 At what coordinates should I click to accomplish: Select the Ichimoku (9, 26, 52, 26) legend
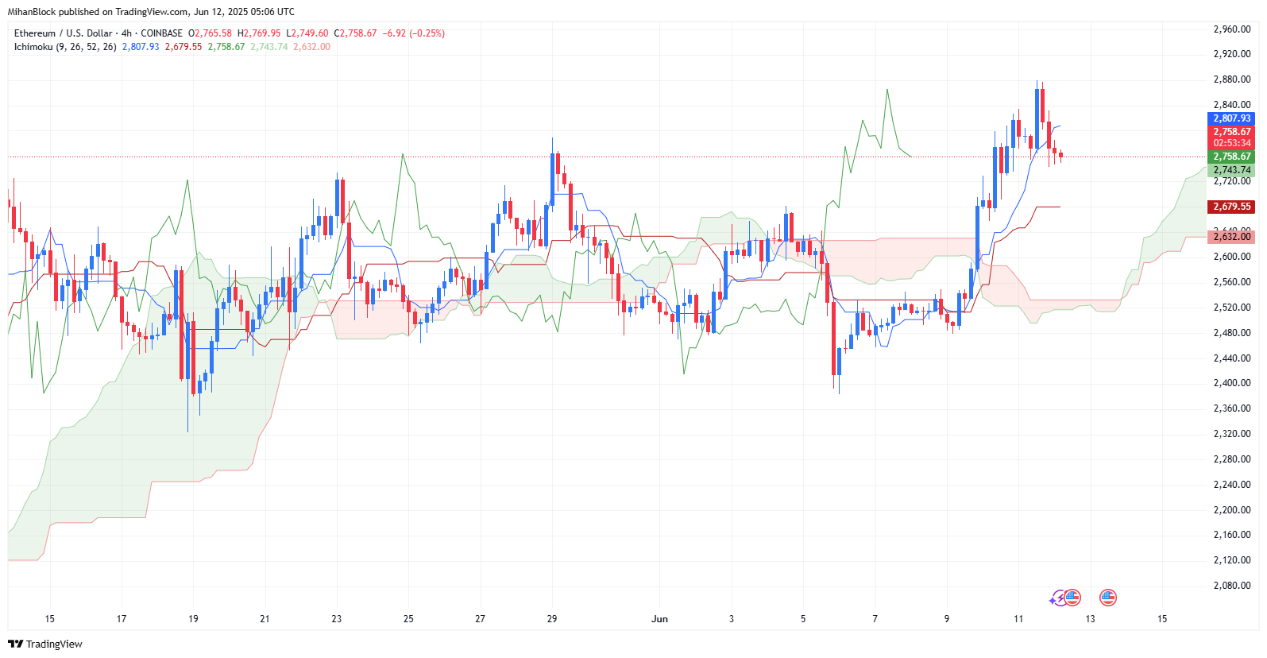click(x=65, y=47)
